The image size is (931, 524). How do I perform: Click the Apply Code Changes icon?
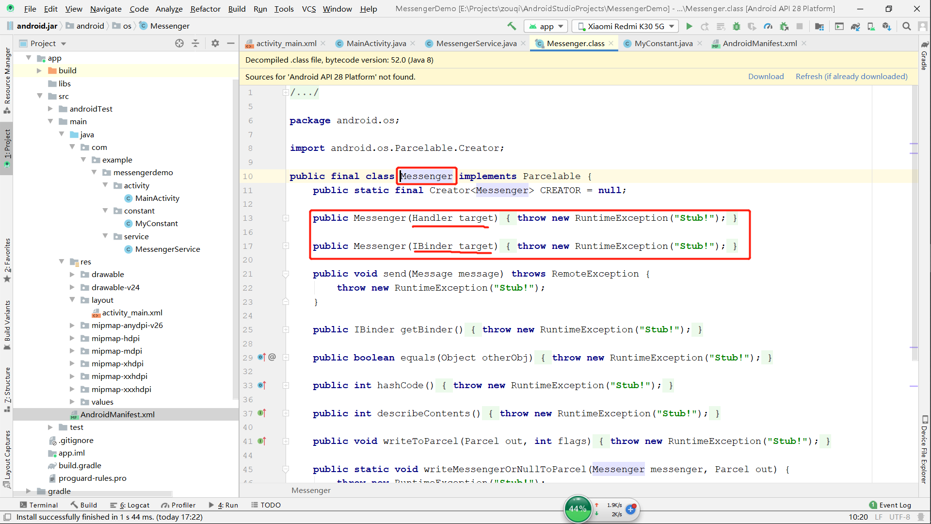[721, 26]
